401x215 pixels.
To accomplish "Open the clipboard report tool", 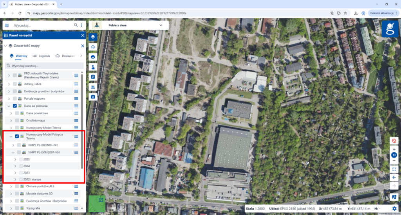I will click(93, 77).
